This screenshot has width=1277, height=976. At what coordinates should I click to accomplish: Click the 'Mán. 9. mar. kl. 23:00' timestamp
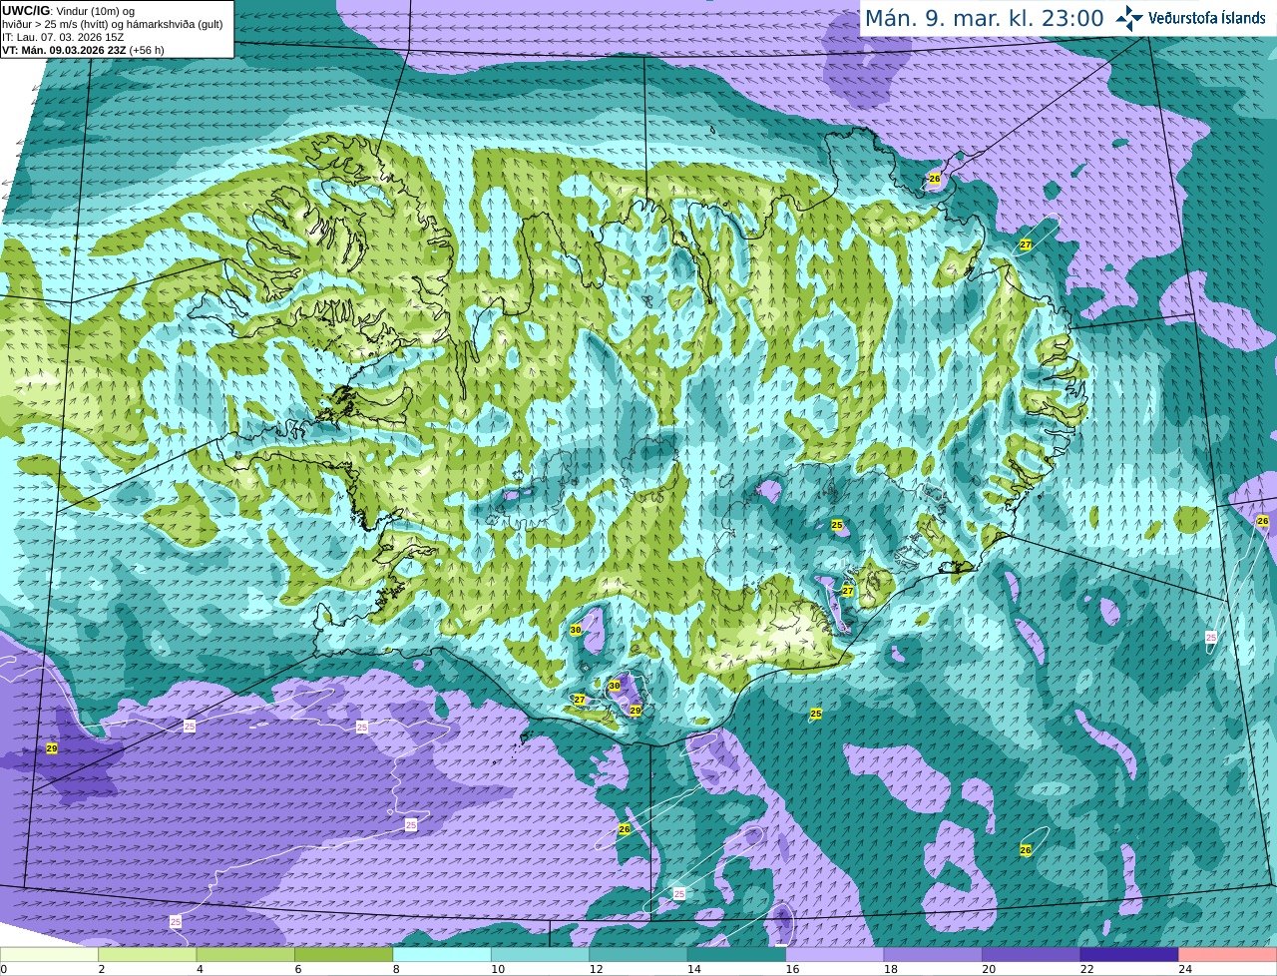pyautogui.click(x=984, y=18)
